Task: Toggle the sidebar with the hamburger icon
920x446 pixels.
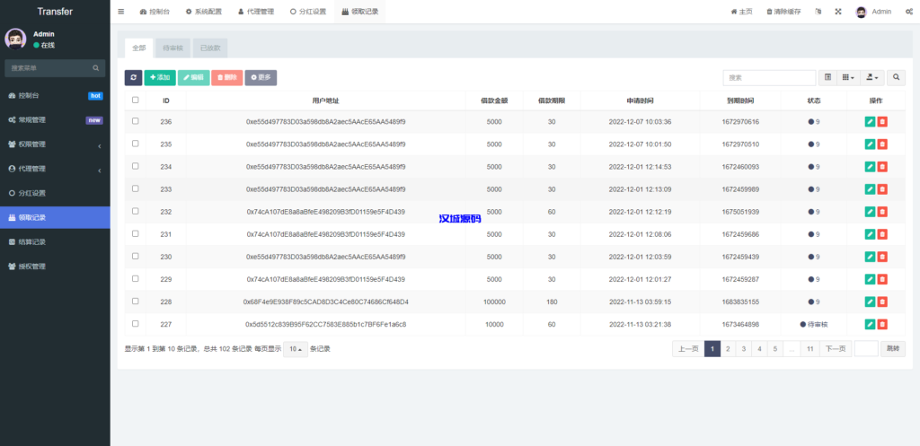Action: click(121, 12)
